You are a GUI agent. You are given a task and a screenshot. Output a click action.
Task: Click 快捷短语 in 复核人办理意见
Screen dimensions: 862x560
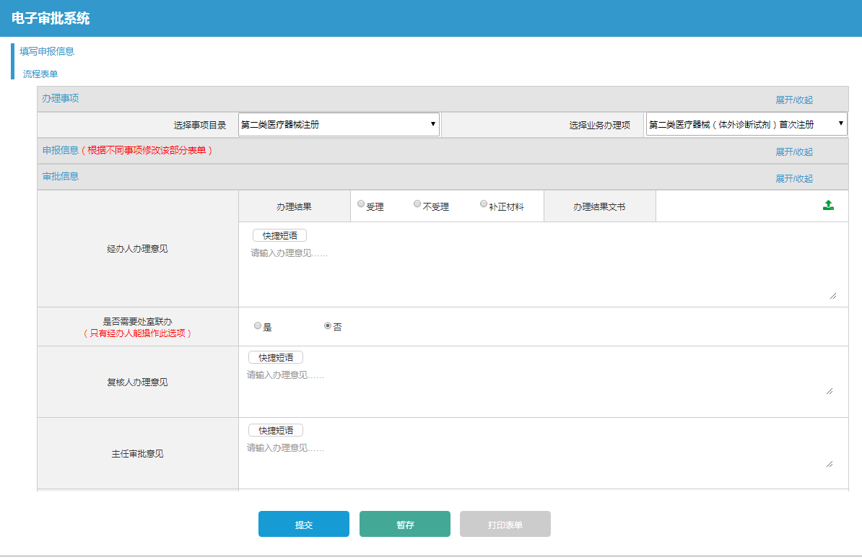click(275, 357)
